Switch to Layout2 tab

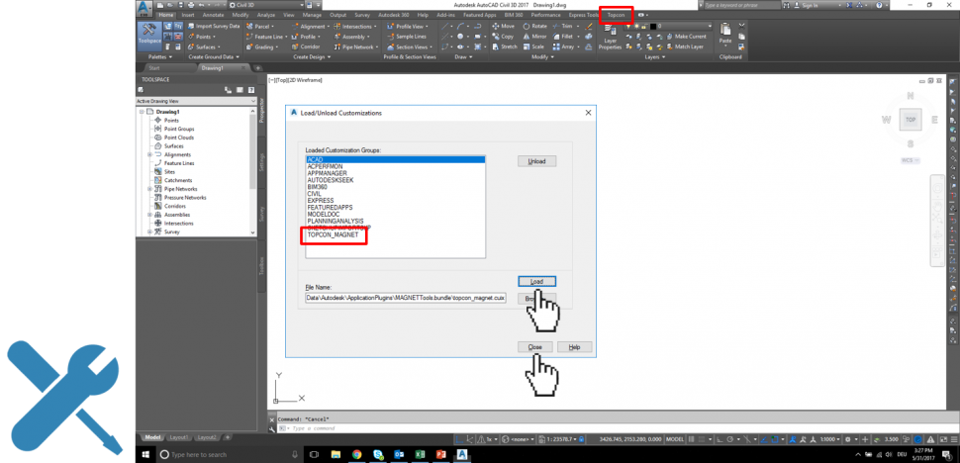206,437
